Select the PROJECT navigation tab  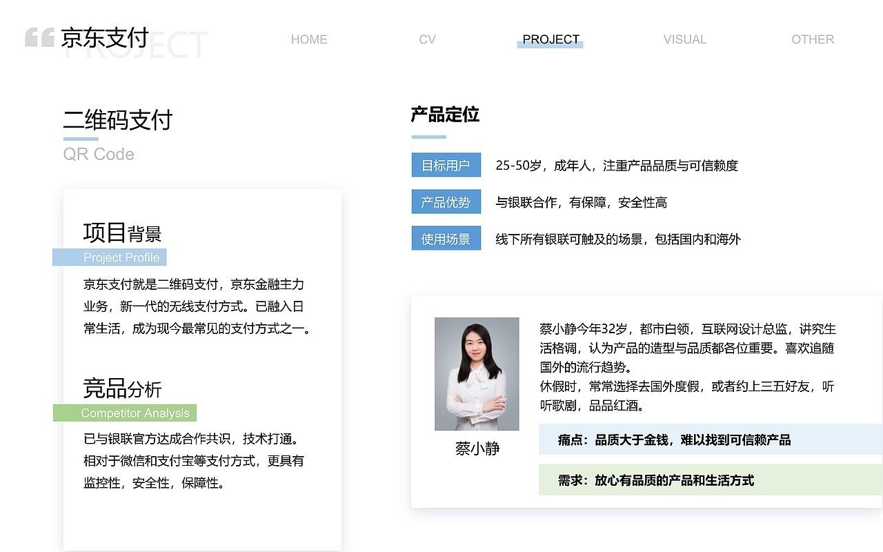click(550, 39)
